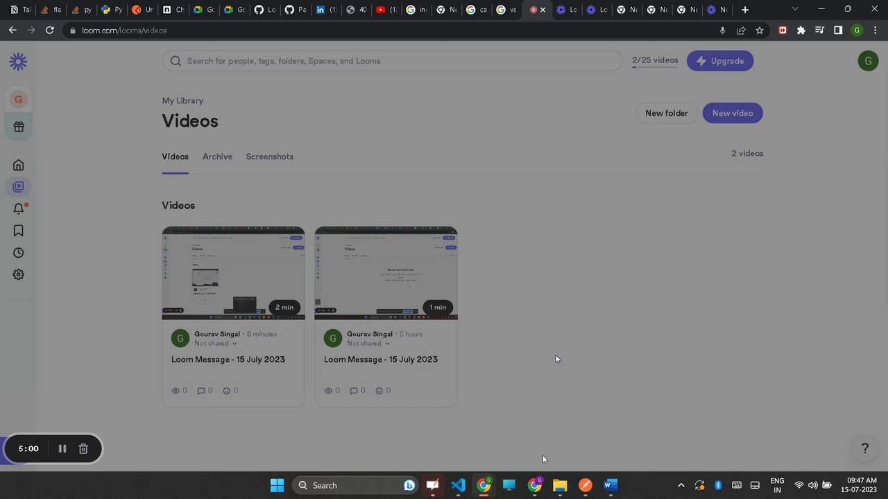Click reactions smiley on 5 hours video
The image size is (888, 499).
pos(379,391)
